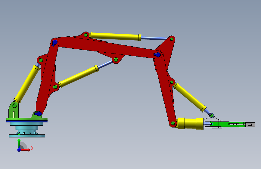Select the large yellow cylinder at the arm tip
This screenshot has height=169, width=261.
[190, 123]
